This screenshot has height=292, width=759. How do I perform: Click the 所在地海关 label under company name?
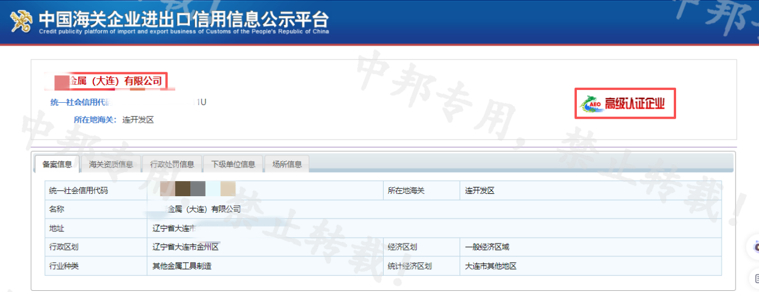[96, 120]
